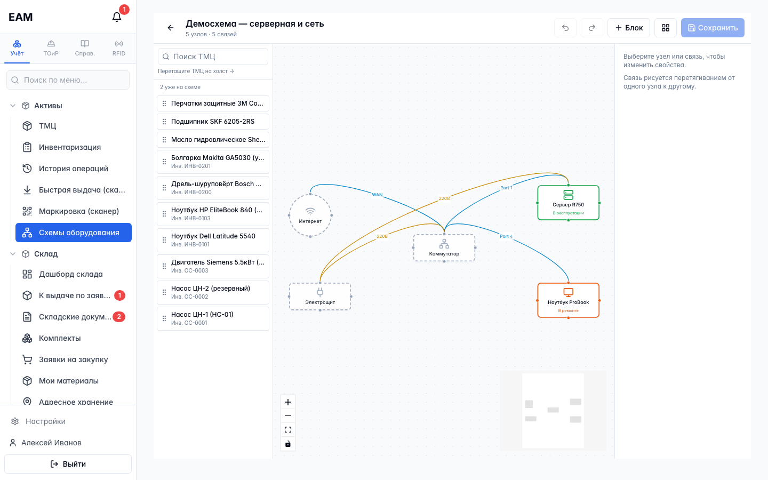Open the notifications bell

(117, 17)
